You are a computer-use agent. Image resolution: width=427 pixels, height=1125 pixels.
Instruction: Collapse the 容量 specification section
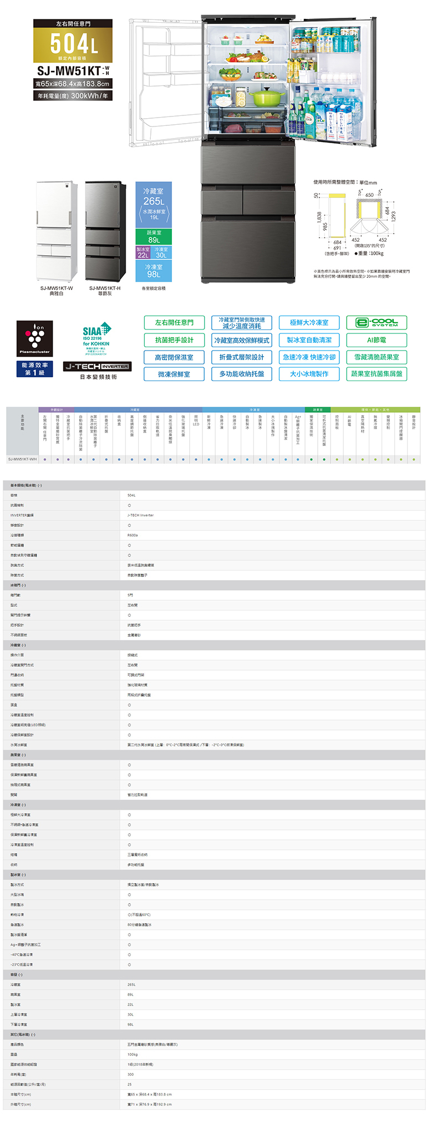(16, 975)
